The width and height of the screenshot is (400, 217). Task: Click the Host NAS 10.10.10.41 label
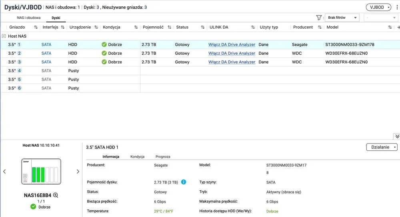[41, 145]
